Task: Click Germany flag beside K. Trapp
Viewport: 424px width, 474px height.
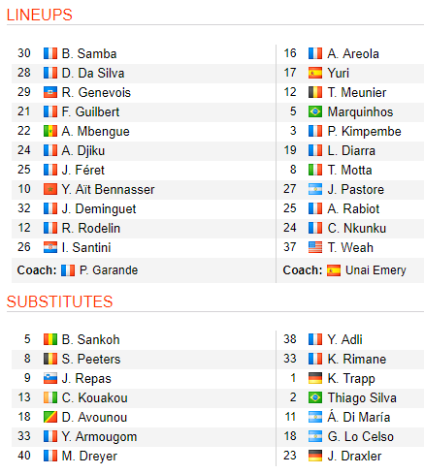Action: (x=315, y=378)
